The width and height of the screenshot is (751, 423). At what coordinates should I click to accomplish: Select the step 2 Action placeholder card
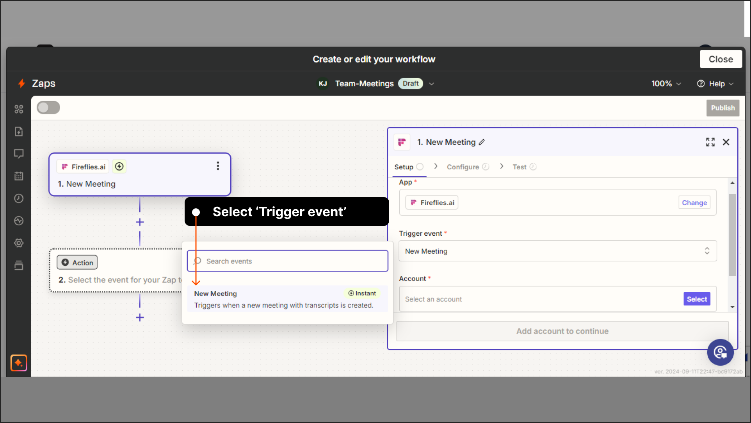point(116,270)
